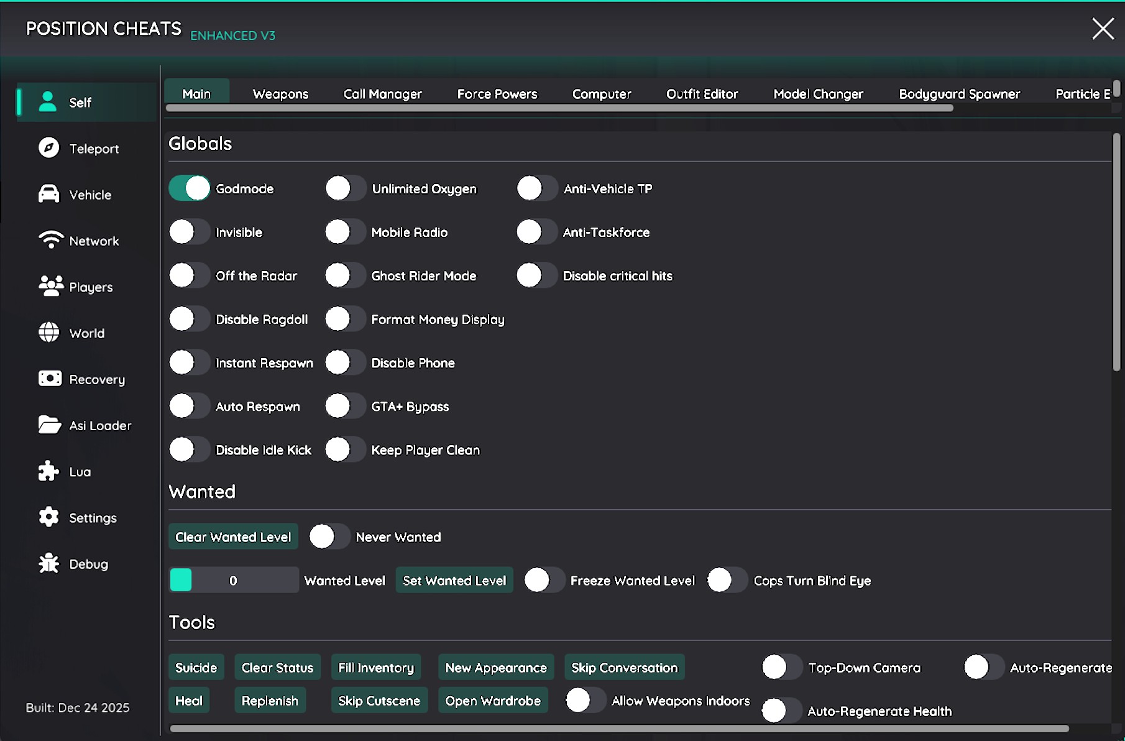Open the Network wifi icon
This screenshot has height=741, width=1125.
(50, 240)
